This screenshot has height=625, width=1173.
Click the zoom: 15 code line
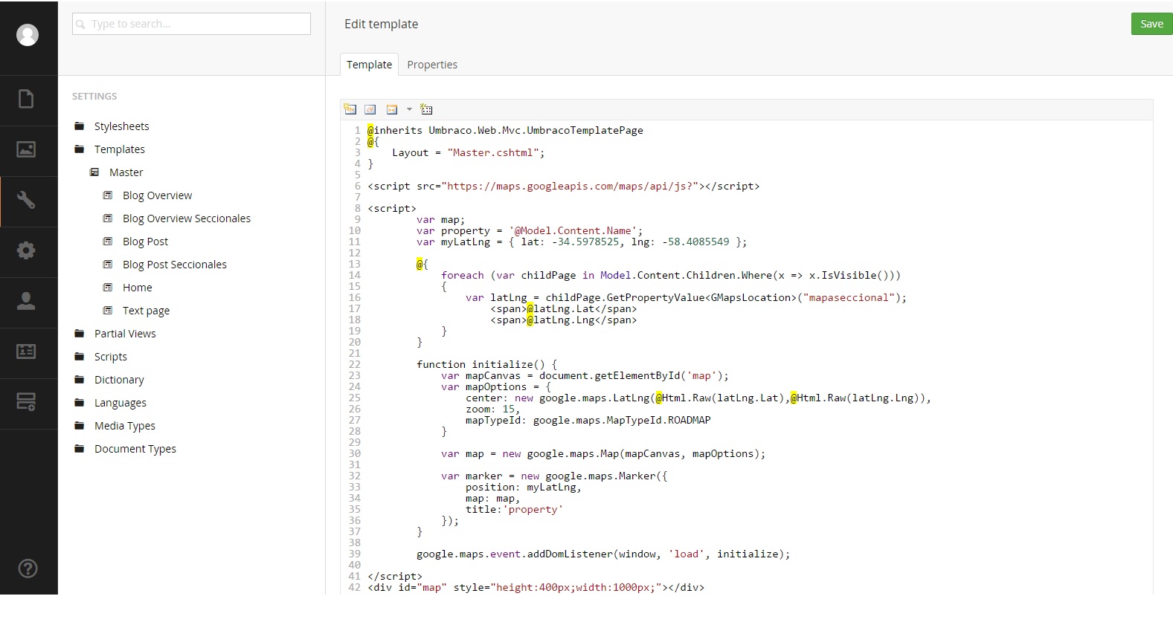[x=493, y=409]
